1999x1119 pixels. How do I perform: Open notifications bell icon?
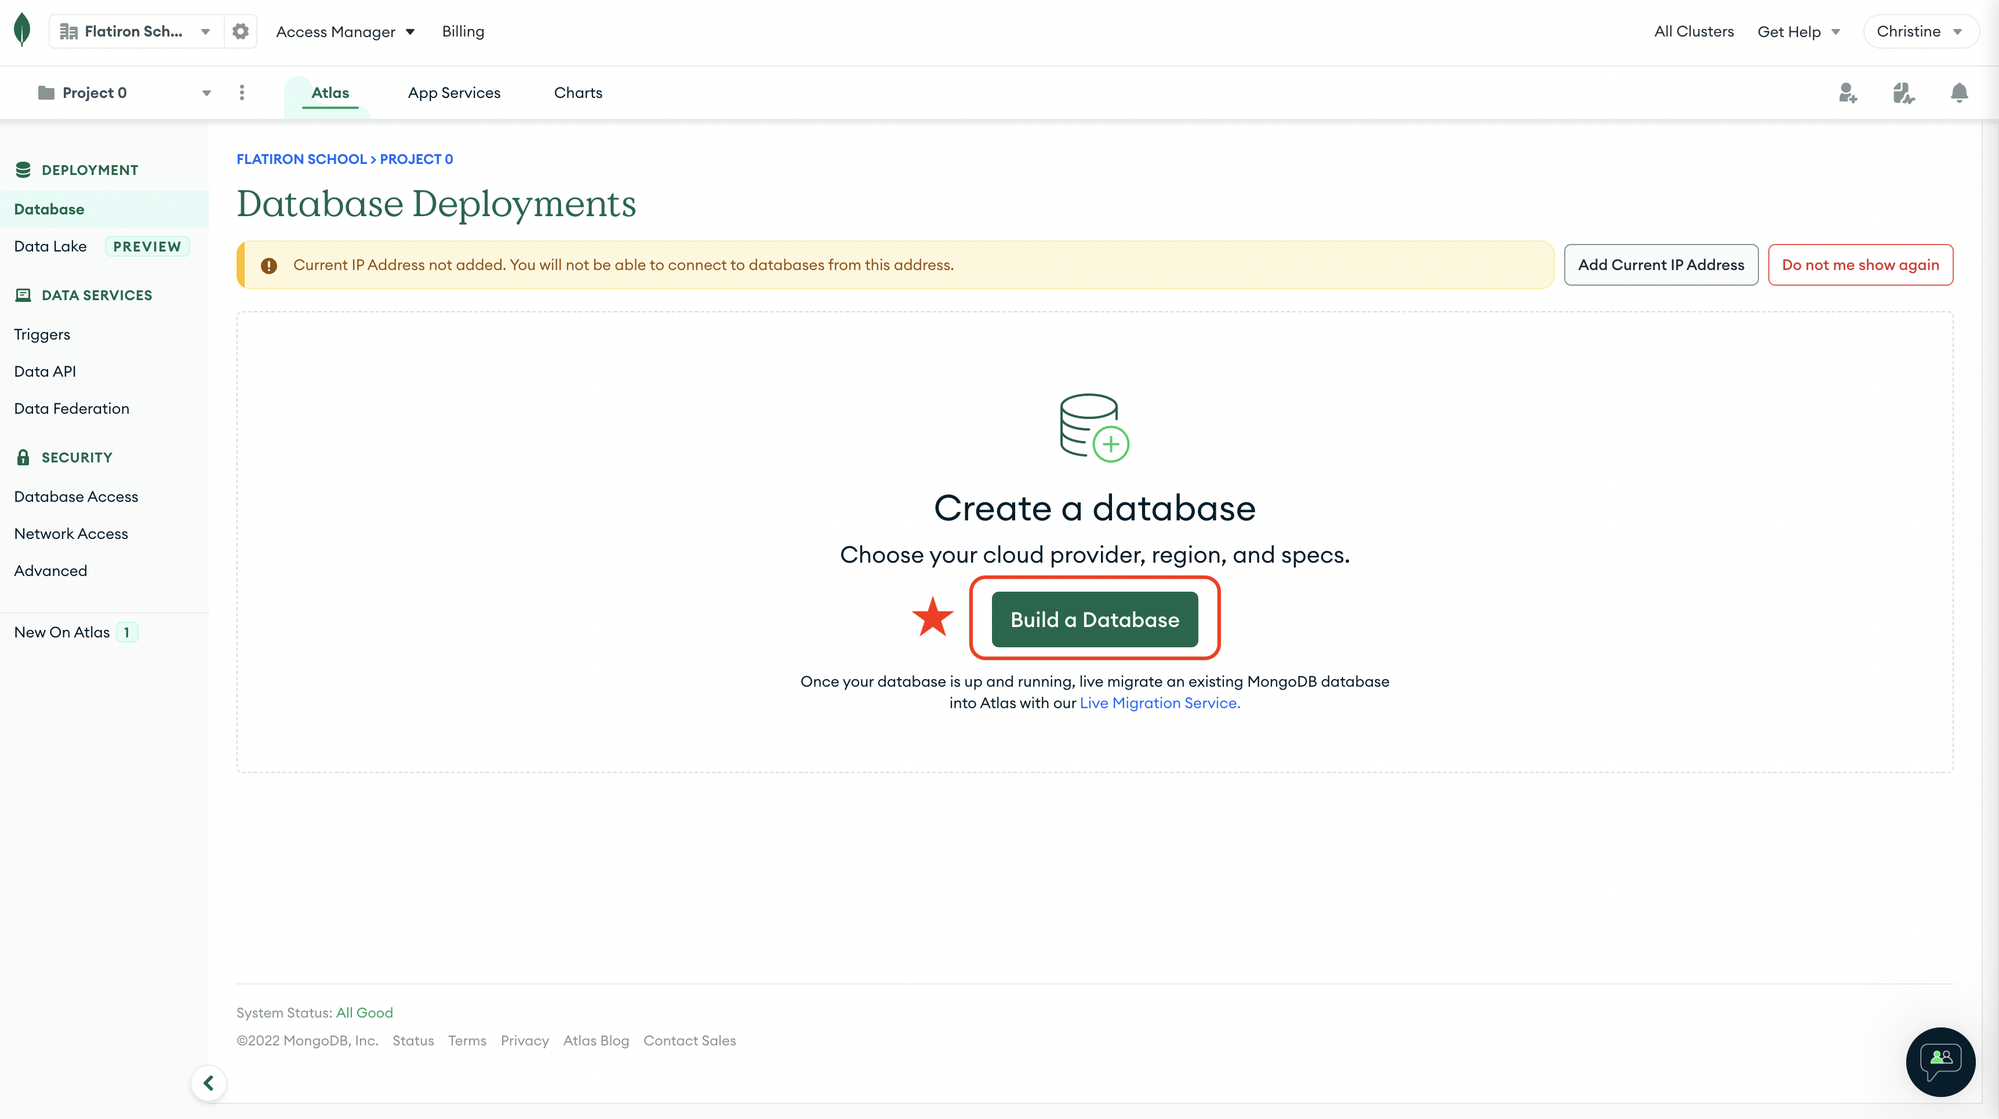pos(1958,92)
